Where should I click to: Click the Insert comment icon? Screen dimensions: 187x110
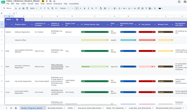pyautogui.click(x=138, y=8)
